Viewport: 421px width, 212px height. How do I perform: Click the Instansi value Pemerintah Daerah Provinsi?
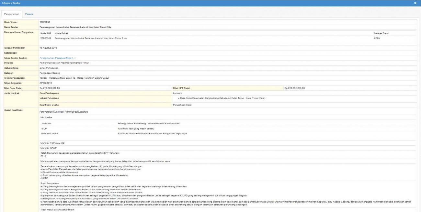pos(64,63)
